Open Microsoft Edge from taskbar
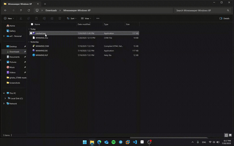The width and height of the screenshot is (234, 146). coord(99,142)
